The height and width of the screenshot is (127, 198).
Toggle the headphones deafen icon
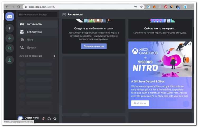tap(49, 119)
